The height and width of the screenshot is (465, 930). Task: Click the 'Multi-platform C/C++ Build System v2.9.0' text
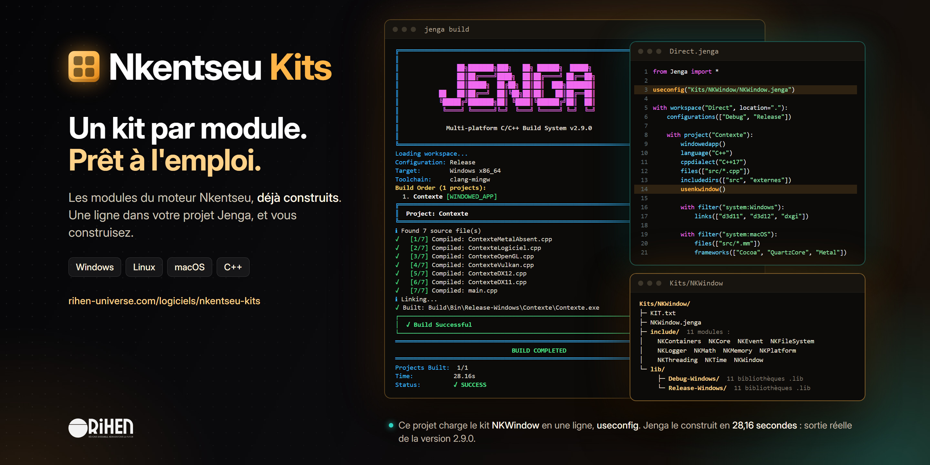coord(519,128)
